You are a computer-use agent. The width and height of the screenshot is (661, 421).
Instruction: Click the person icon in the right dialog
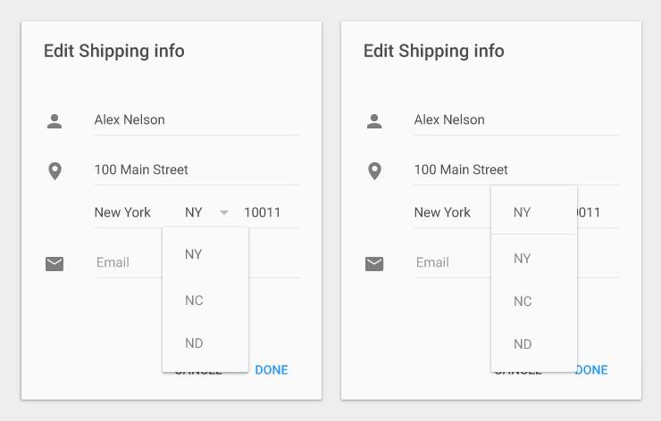[x=374, y=120]
